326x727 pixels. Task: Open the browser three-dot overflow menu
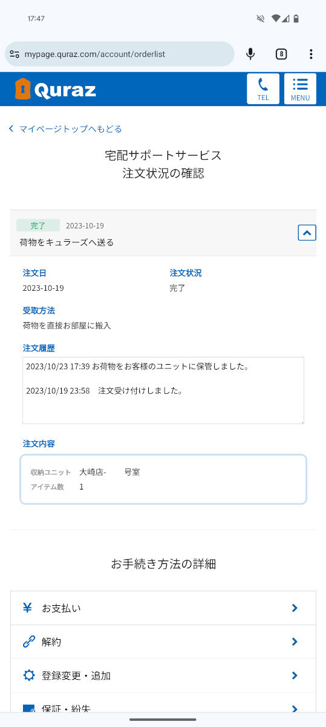311,54
